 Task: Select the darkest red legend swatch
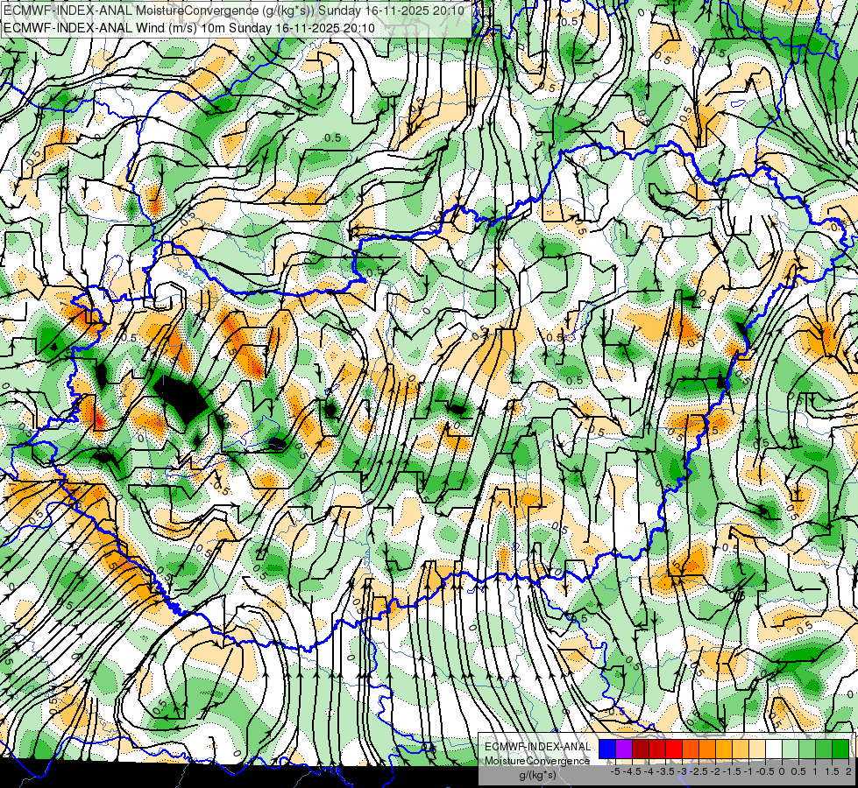tap(641, 749)
